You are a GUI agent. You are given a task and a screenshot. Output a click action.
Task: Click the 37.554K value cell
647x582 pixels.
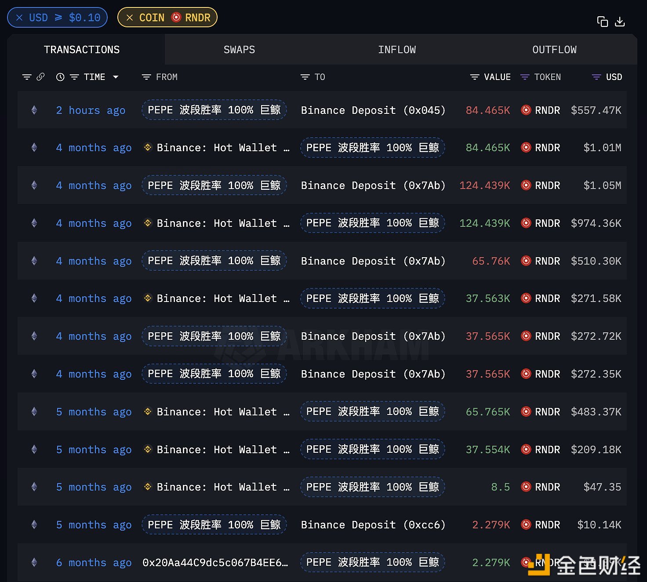[488, 450]
